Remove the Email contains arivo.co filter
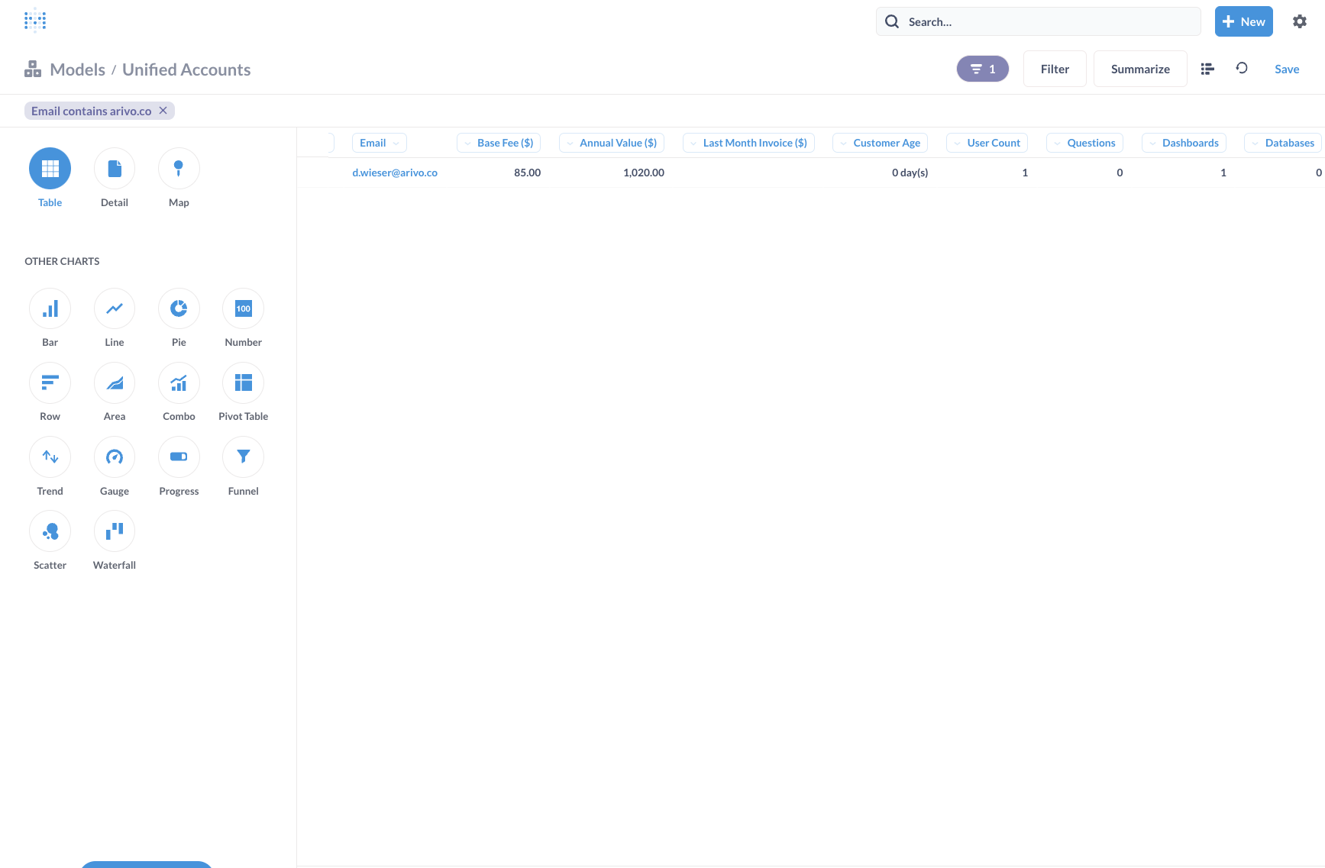 click(x=163, y=110)
